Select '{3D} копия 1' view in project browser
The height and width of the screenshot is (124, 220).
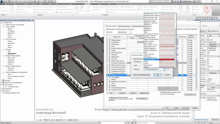pos(12,54)
